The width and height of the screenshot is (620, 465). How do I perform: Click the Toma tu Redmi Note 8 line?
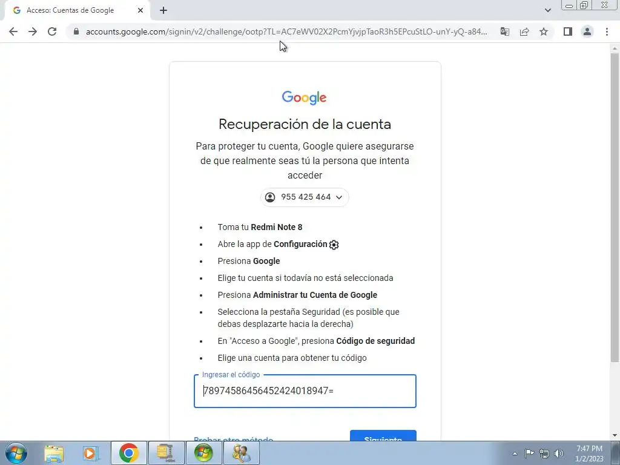pos(260,228)
